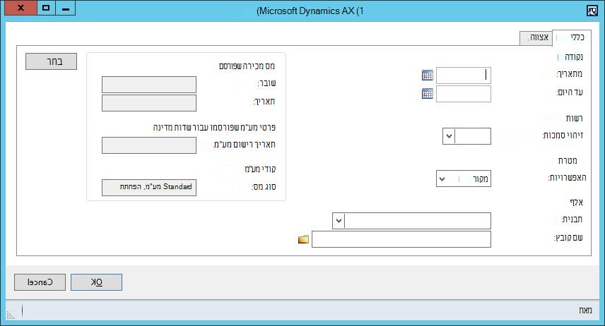The height and width of the screenshot is (326, 605).
Task: Click into the שם קובץ file name field
Action: click(401, 239)
